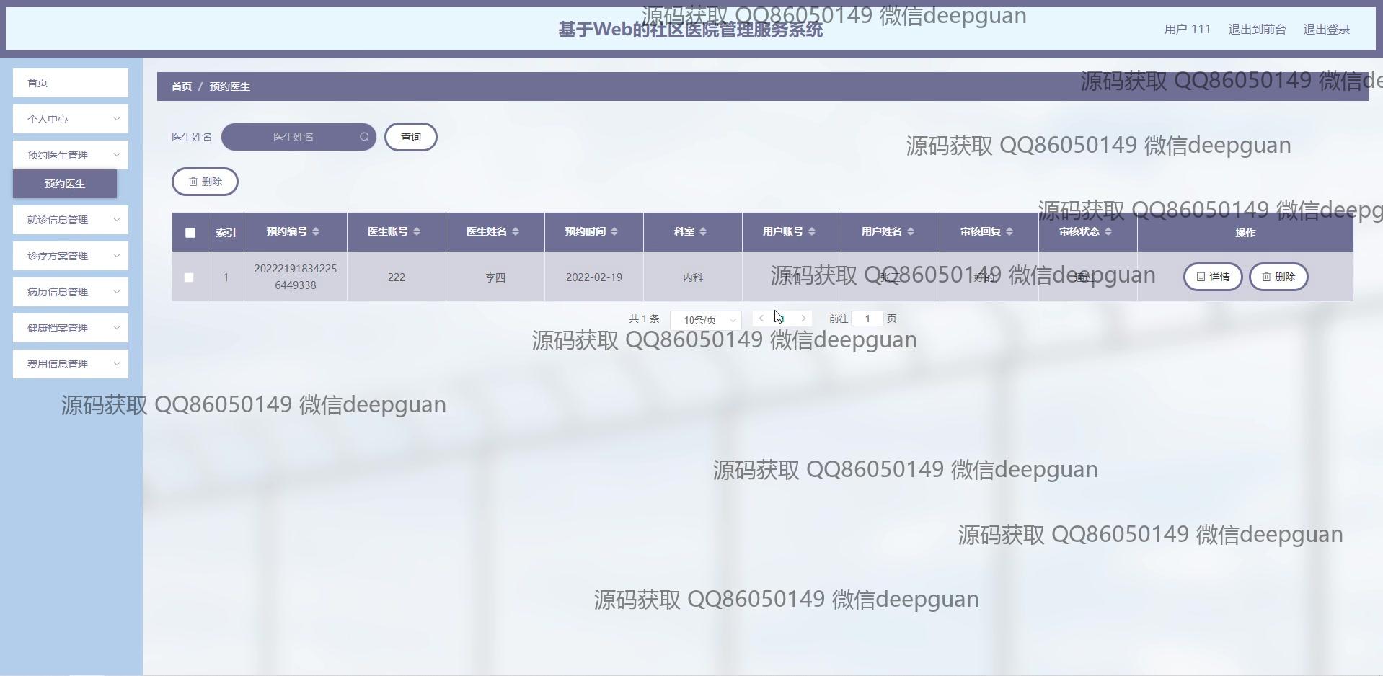Open 详情 for the 李四 appointment
The height and width of the screenshot is (676, 1383).
[x=1213, y=277]
